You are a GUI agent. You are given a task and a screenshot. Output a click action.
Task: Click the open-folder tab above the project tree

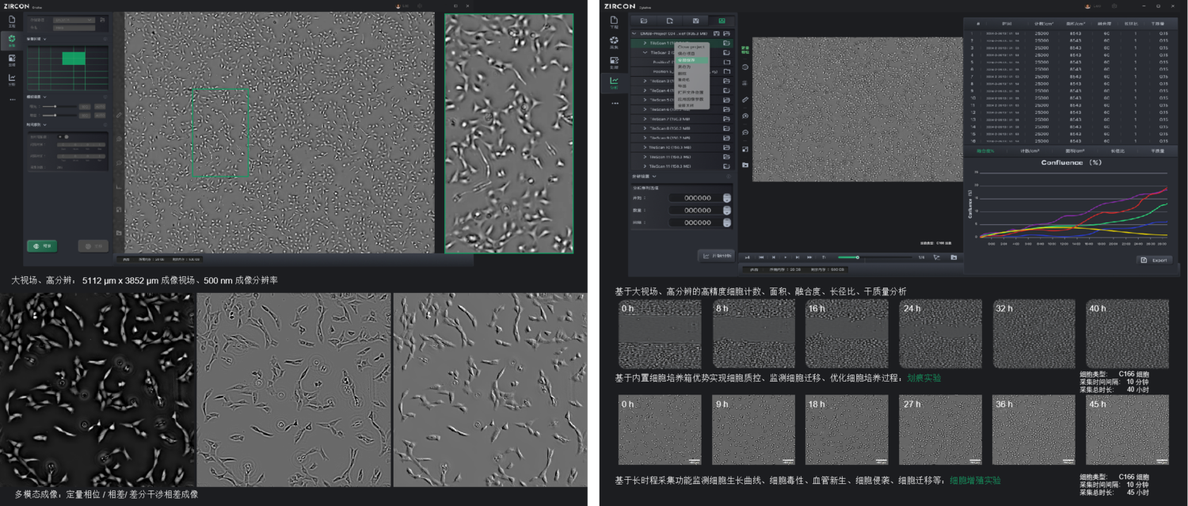[x=644, y=20]
